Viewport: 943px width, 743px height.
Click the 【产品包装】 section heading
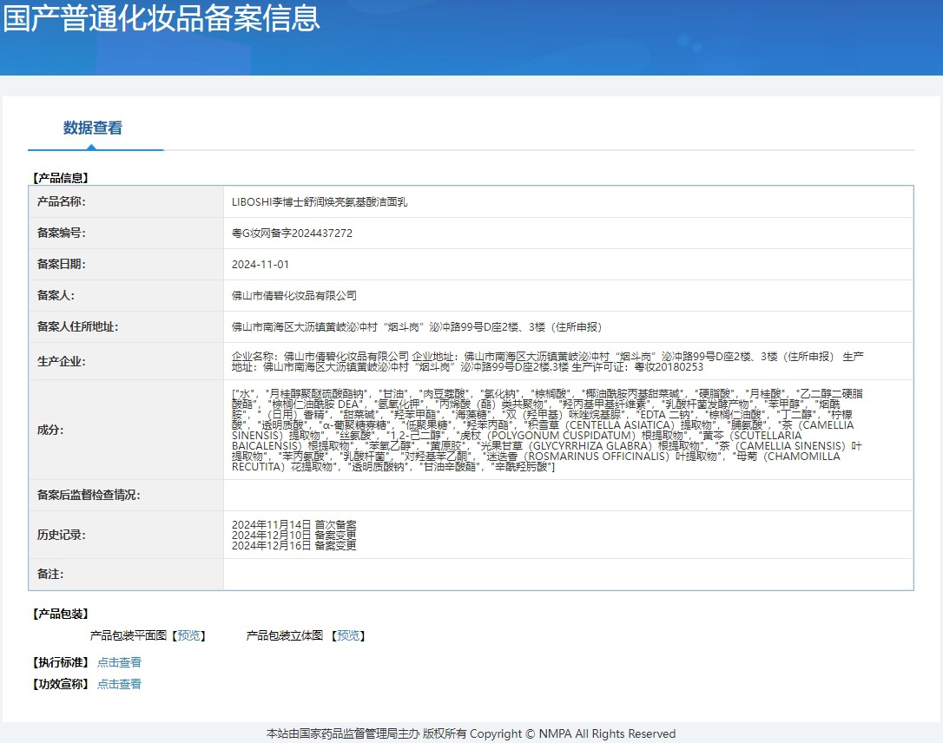pyautogui.click(x=60, y=614)
